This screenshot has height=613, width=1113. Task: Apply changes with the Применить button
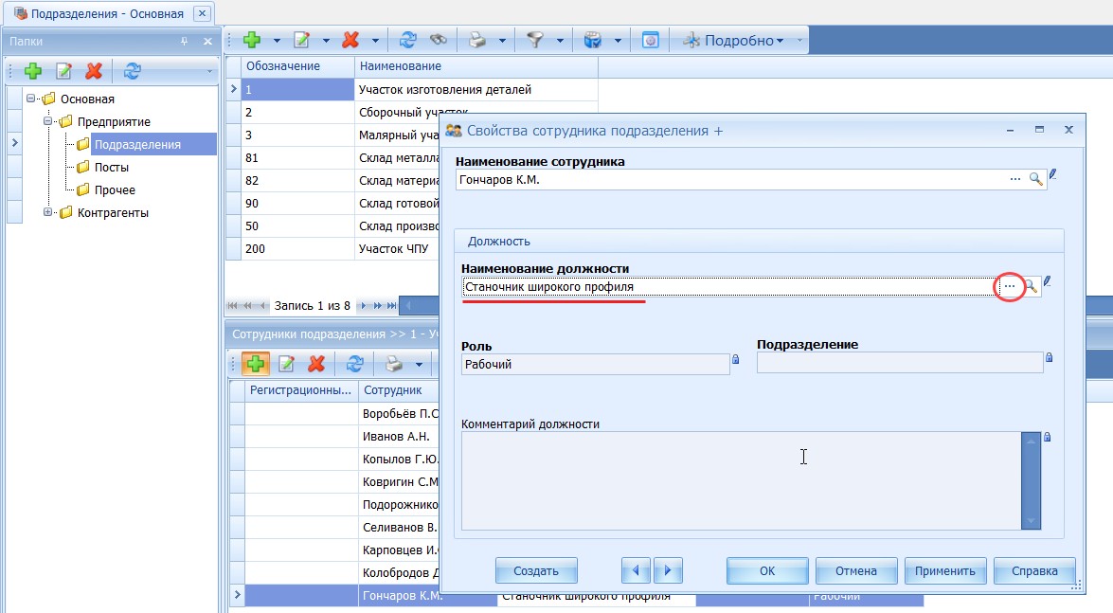click(x=947, y=570)
